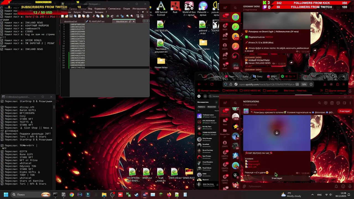Open Синтаксисы menu in Notepad++
Screen dimensions: 354x199
[x=114, y=9]
